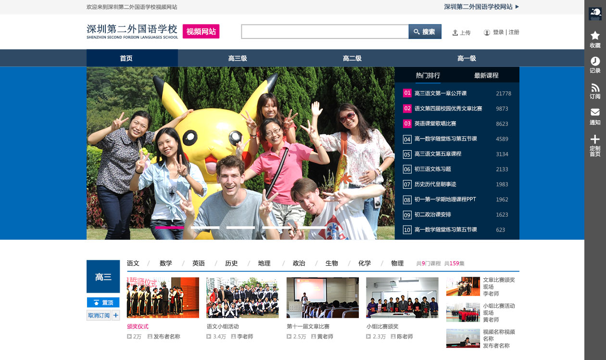Screen dimensions: 606x360
Task: Open the user avatar in the sidebar
Action: [x=595, y=14]
